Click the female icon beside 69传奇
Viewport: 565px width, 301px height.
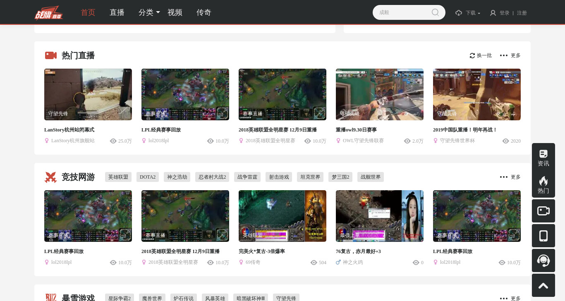point(241,262)
